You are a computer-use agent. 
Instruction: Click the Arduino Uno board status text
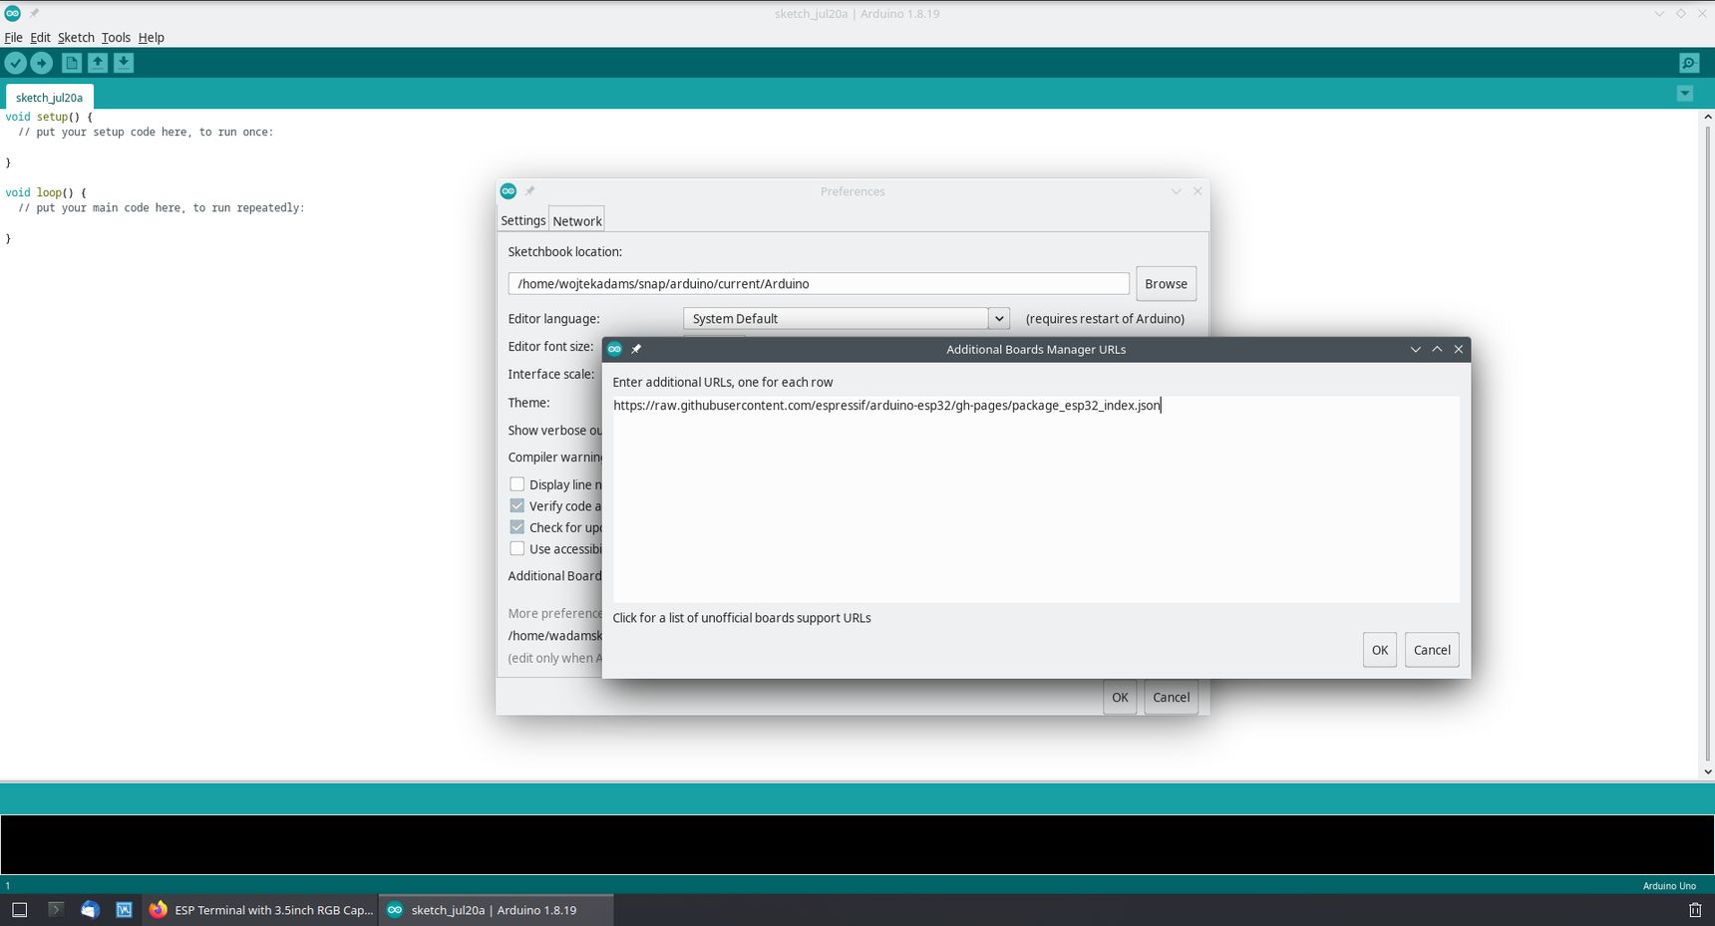point(1669,886)
